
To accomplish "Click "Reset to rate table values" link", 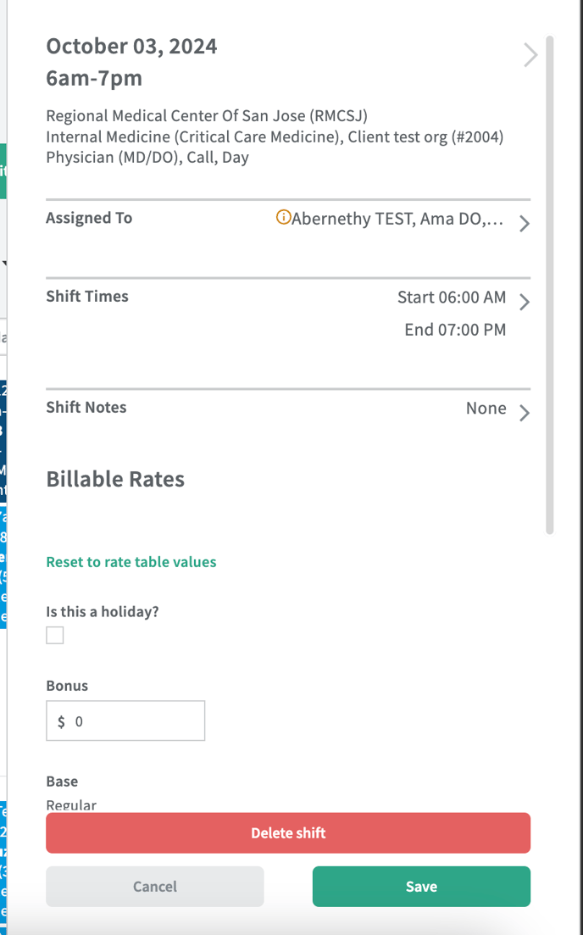I will coord(131,562).
